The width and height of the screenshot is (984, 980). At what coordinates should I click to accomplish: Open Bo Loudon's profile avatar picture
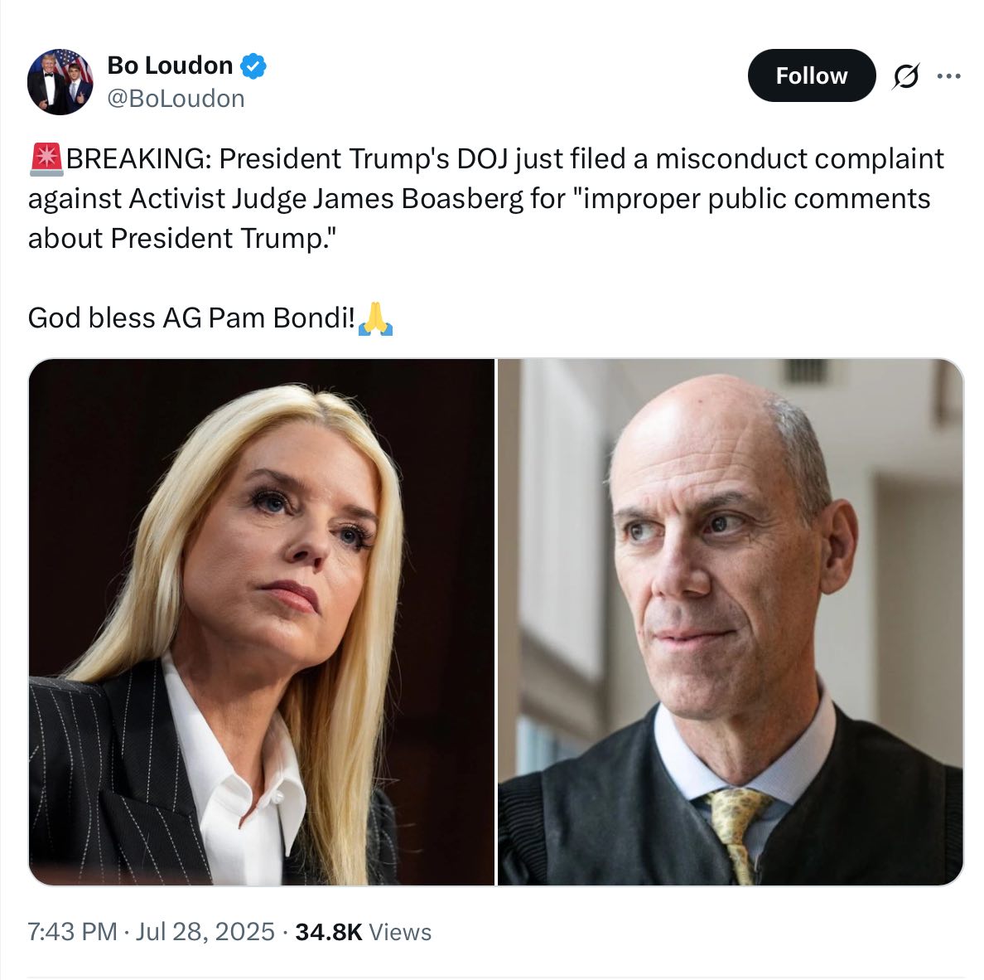(60, 81)
